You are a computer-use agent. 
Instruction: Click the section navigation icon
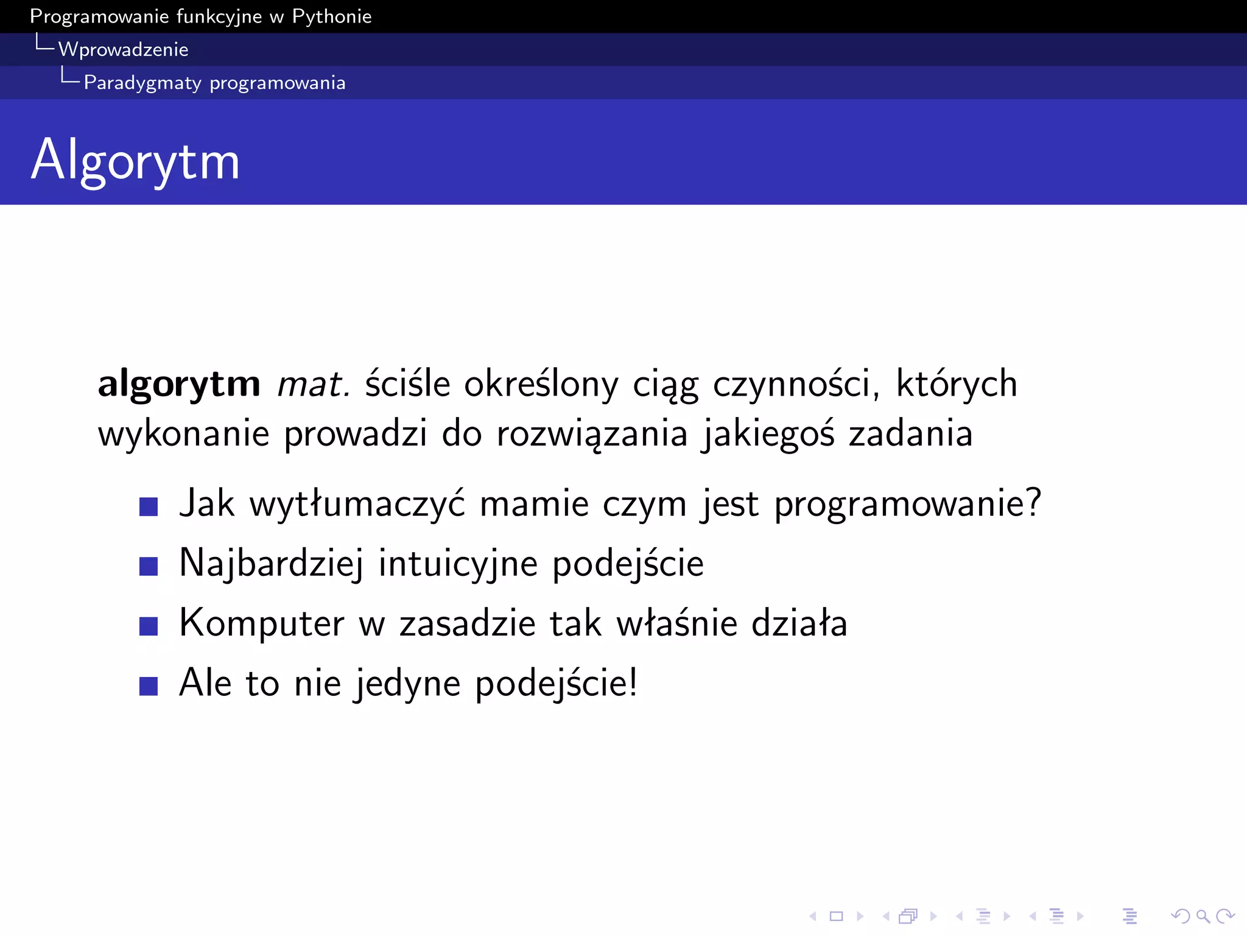[1057, 916]
